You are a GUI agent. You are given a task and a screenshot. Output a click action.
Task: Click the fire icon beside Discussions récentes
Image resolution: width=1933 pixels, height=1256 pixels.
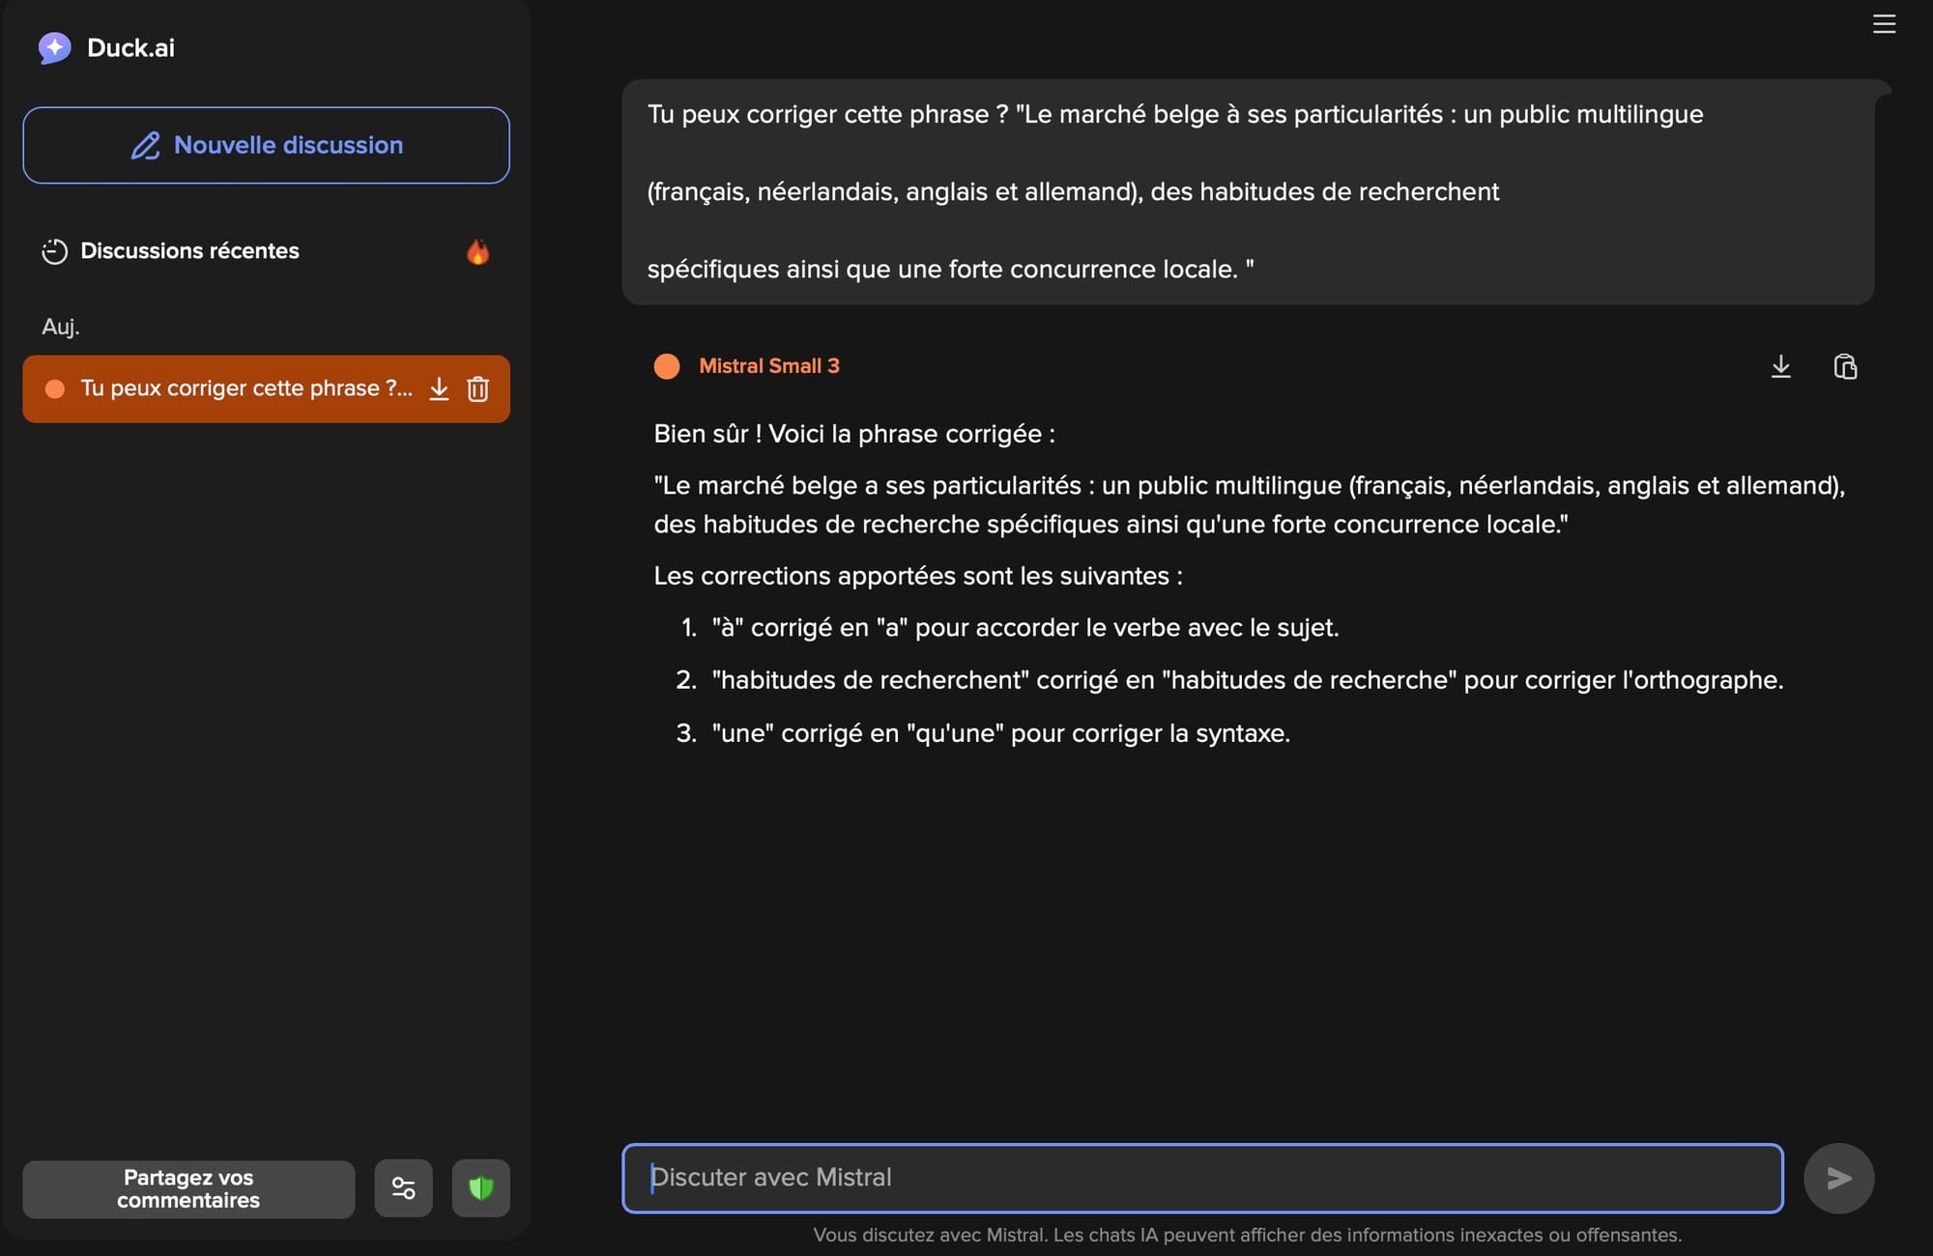[x=477, y=252]
